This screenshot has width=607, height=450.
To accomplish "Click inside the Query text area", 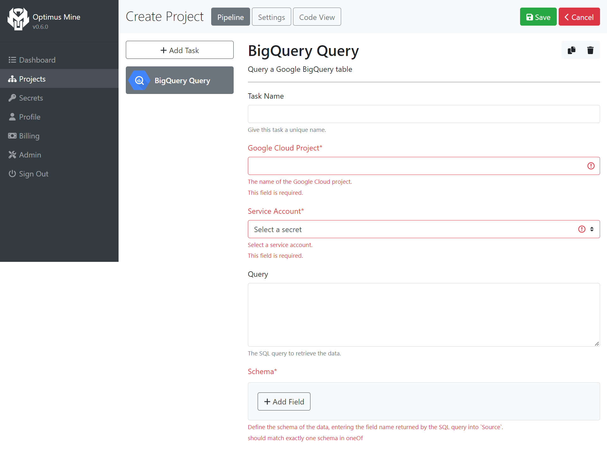I will [x=424, y=315].
